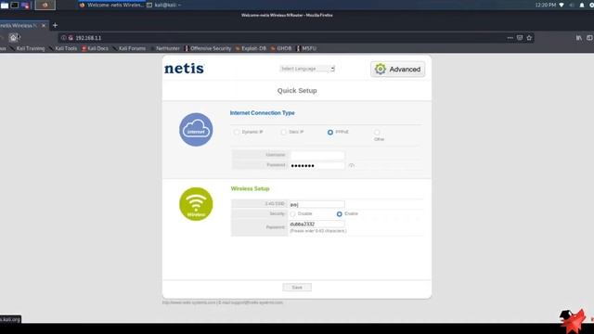Click the PPPoE password help icon
594x334 pixels.
coord(351,165)
